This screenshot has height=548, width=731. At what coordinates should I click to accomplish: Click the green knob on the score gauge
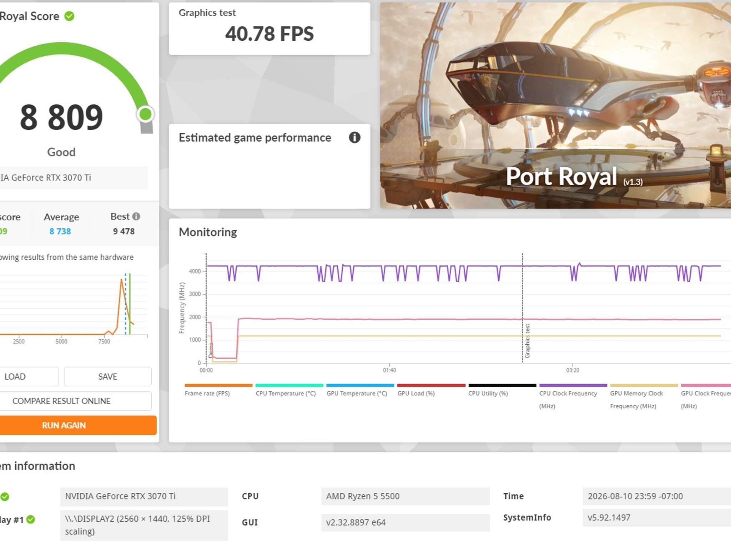click(x=145, y=114)
